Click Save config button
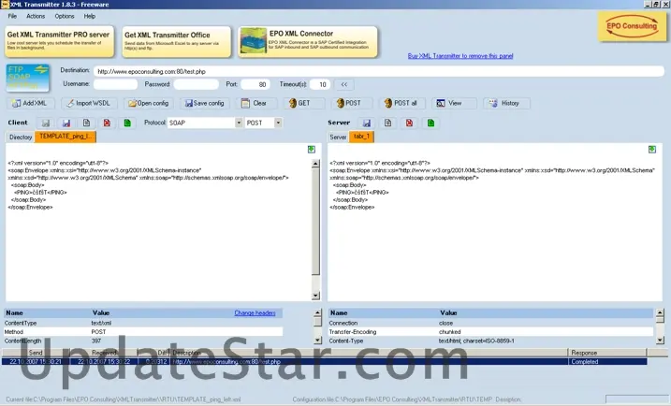Screen dimensions: 671x406 pos(205,103)
